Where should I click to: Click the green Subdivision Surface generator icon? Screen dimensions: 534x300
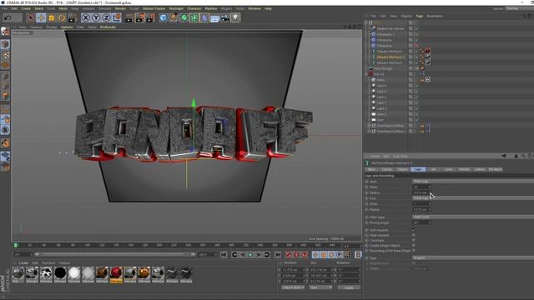point(184,17)
